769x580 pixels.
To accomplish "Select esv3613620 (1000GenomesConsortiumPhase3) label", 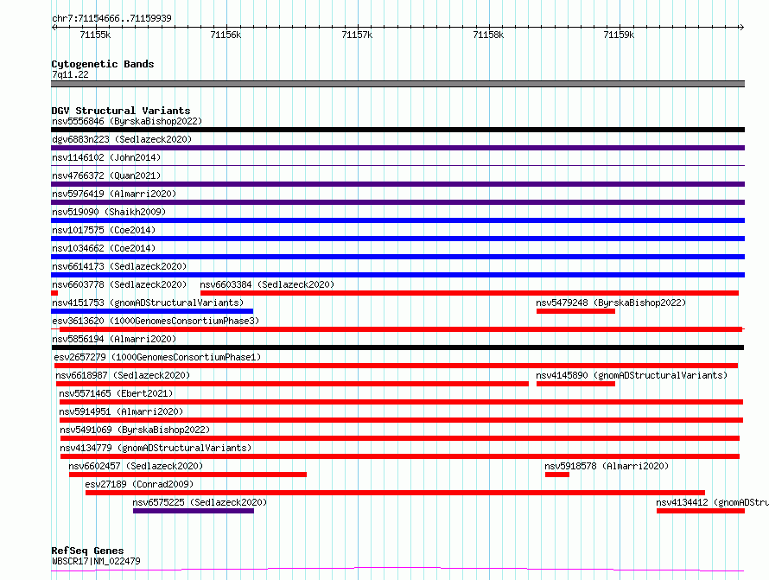I will [156, 321].
